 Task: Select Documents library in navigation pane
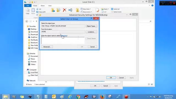point(33,56)
